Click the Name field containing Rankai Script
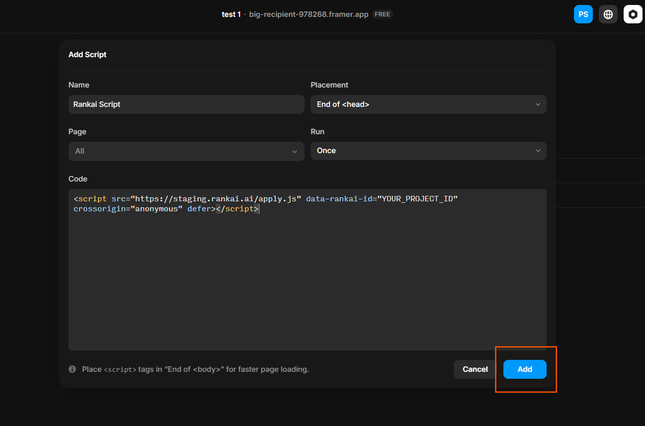This screenshot has height=426, width=645. tap(186, 104)
